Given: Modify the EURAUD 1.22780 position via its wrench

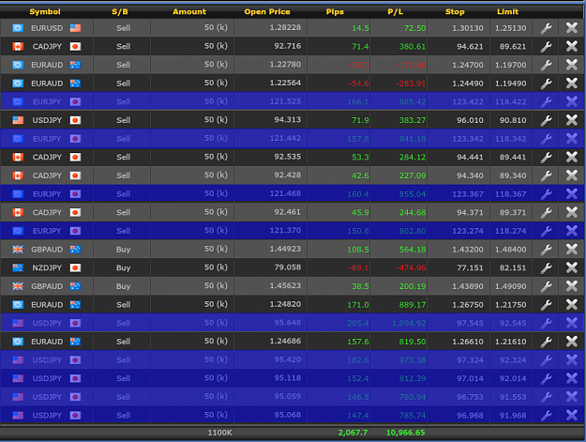Looking at the screenshot, I should tap(546, 65).
